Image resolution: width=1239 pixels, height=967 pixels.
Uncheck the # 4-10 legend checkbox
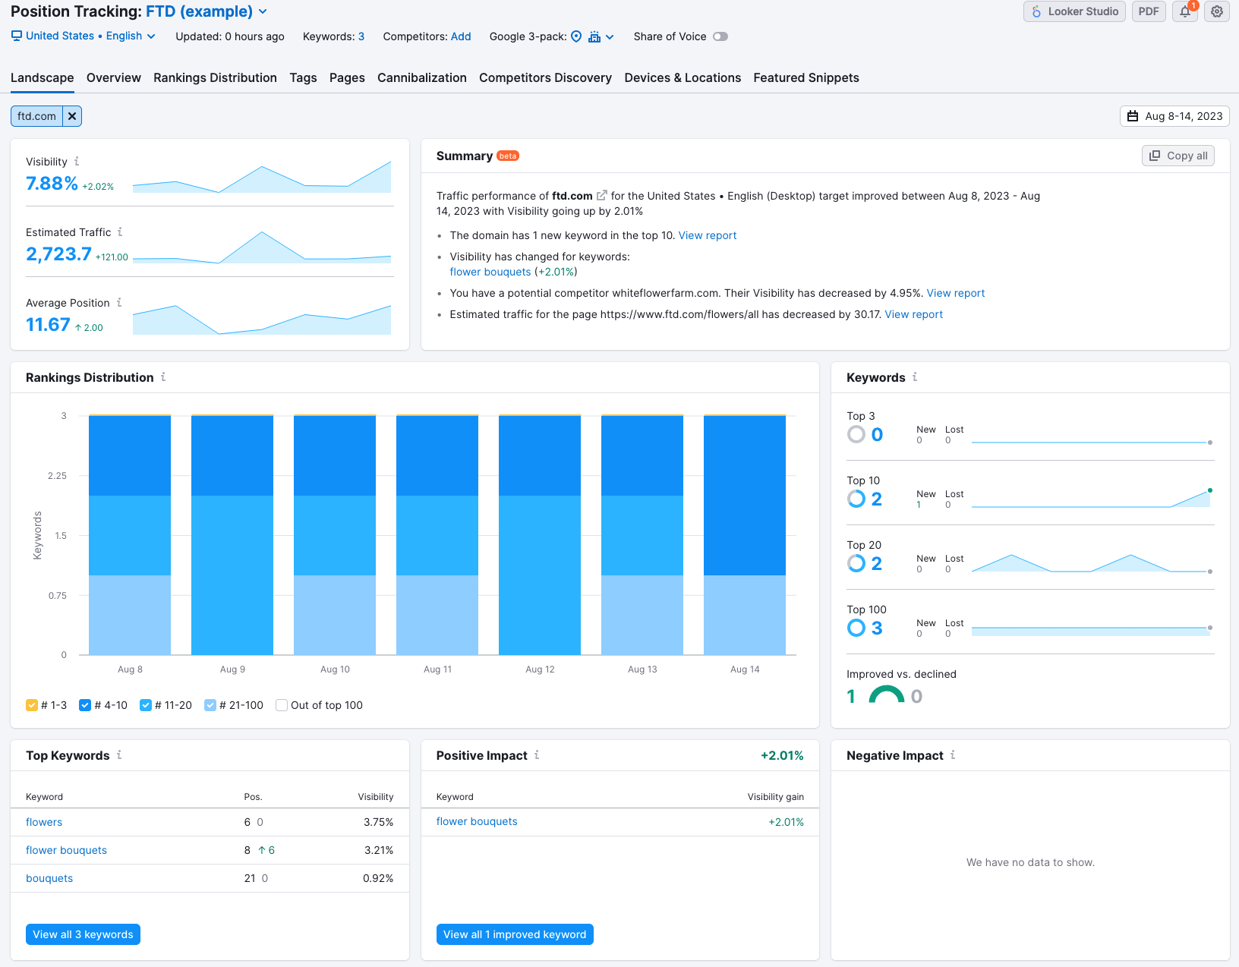[85, 705]
